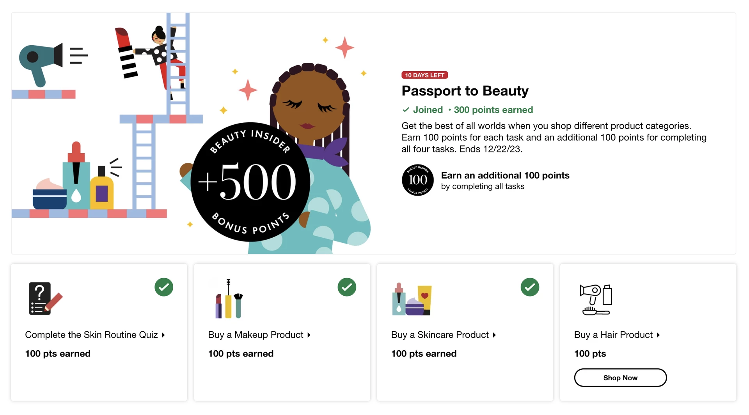Viewport: 749px width, 415px height.
Task: Click the 100 pts earned progress text under the quiz
Action: click(58, 353)
